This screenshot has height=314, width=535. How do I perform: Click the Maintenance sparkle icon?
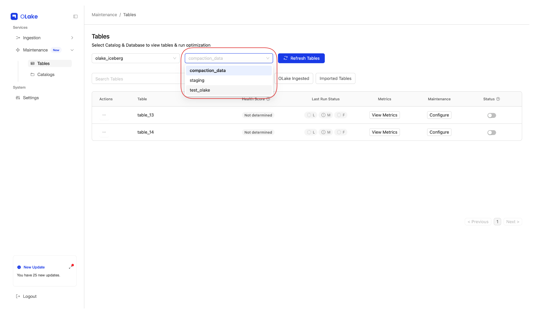(x=18, y=50)
